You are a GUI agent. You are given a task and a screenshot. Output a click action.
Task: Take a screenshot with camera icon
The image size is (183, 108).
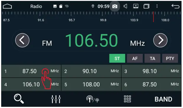pos(115,6)
